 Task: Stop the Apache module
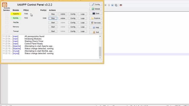(x=53, y=14)
